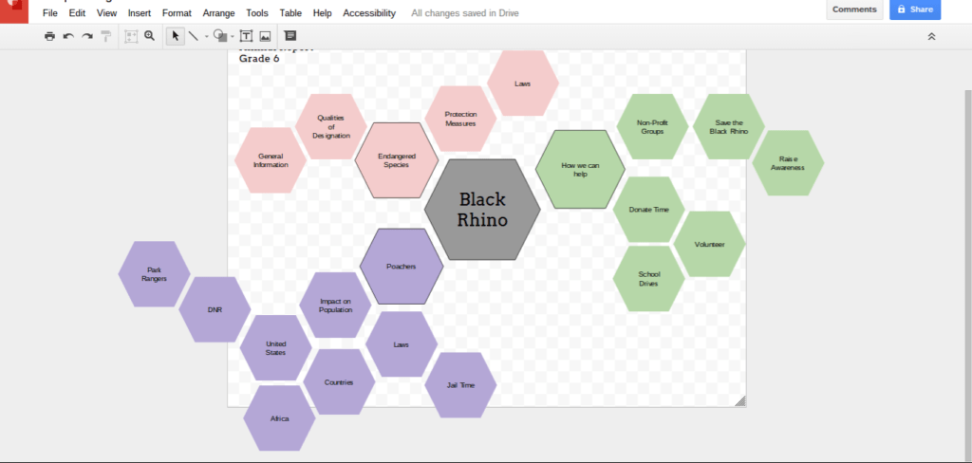This screenshot has width=972, height=463.
Task: Select the purple Laws hexagon
Action: pyautogui.click(x=402, y=344)
